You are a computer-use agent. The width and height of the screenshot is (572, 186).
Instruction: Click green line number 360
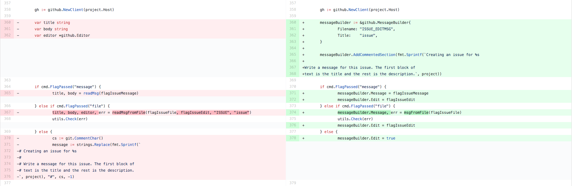[x=293, y=22]
